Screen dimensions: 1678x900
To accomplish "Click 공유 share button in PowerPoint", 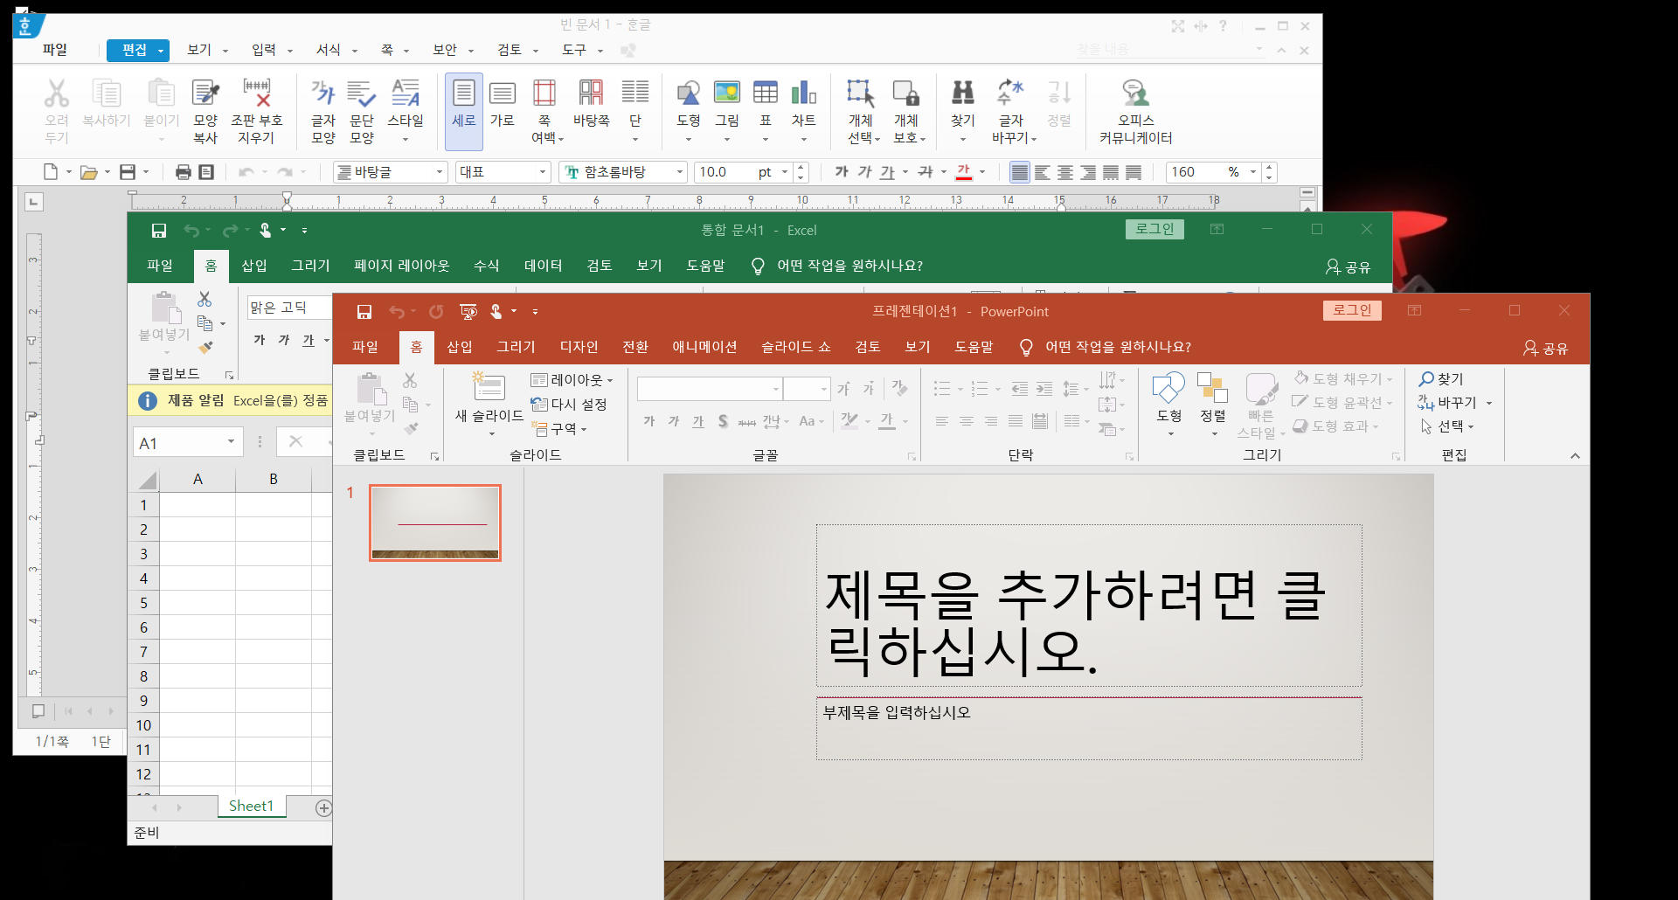I will tap(1545, 348).
